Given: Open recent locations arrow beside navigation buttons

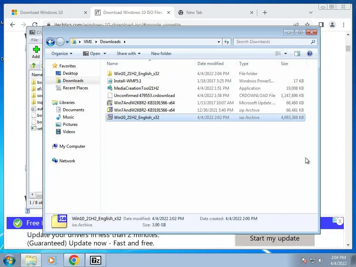Looking at the screenshot, I should [x=67, y=42].
